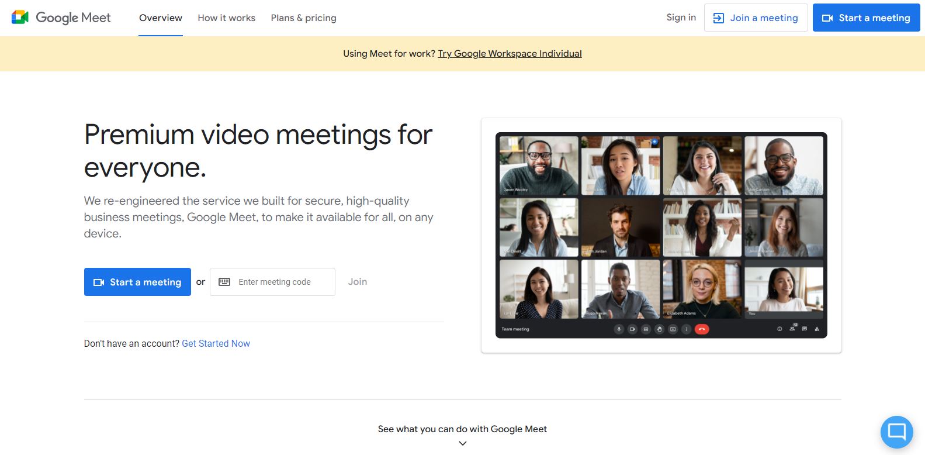Click the Jaxon Wooley video tile
Viewport: 925px width, 455px height.
[x=539, y=166]
